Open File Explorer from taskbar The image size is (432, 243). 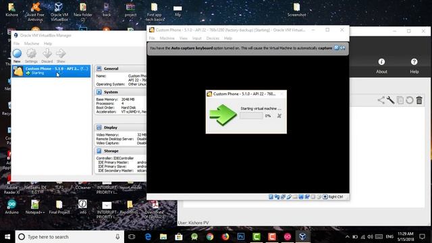pos(163,237)
